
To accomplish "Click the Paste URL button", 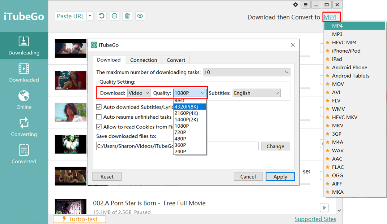I will point(70,16).
